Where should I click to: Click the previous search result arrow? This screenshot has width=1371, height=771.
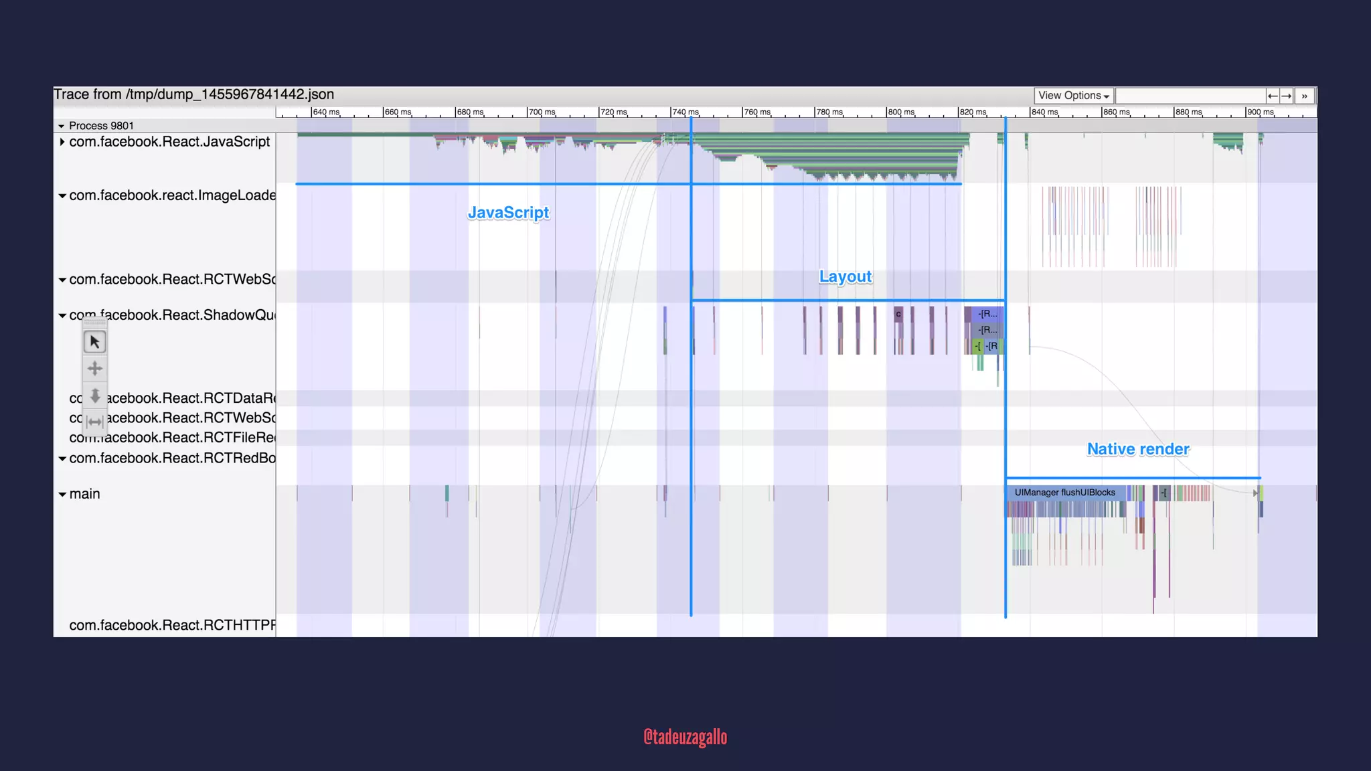(x=1273, y=96)
